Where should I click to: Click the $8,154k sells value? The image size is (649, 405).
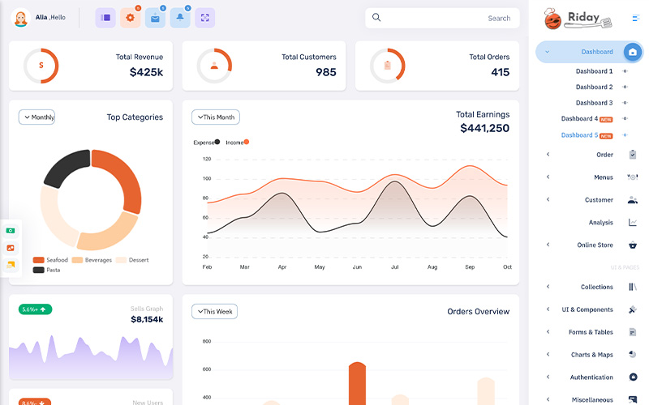click(x=147, y=319)
